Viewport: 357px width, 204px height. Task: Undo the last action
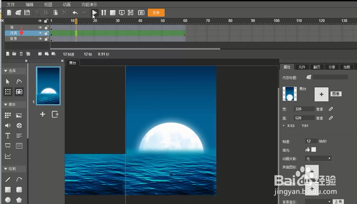(75, 13)
